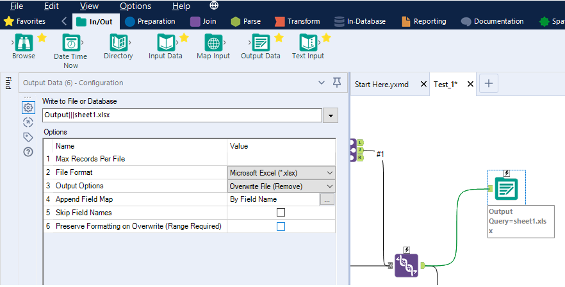The image size is (565, 287).
Task: Open the globe language icon in menu bar
Action: (x=214, y=6)
